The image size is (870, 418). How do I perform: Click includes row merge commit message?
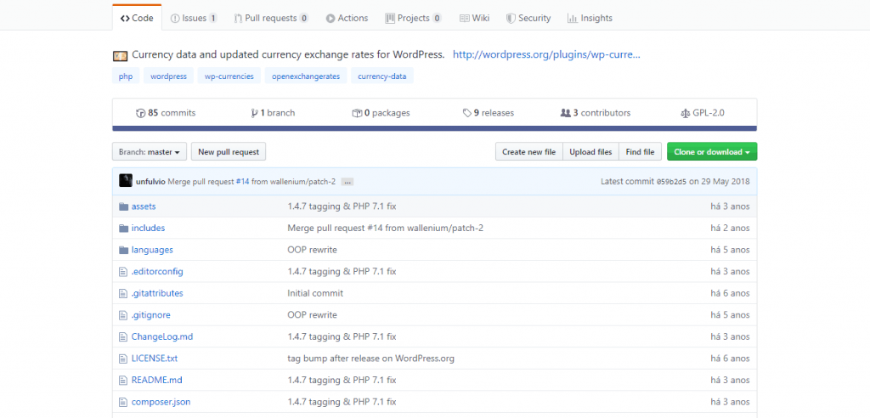pyautogui.click(x=385, y=229)
